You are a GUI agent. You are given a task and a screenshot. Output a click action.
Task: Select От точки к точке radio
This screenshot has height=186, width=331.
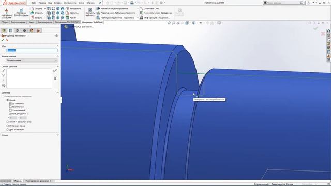click(8, 126)
